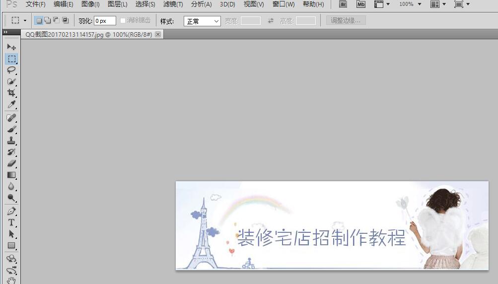This screenshot has height=284, width=498.
Task: Select the 3D Object Rotate tool
Action: tap(11, 259)
